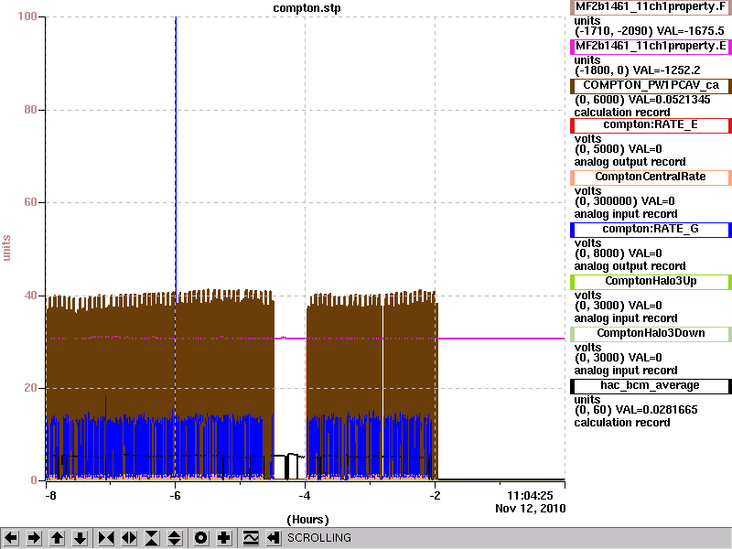Expand the time axis with outward horizontal arrows
Image resolution: width=732 pixels, height=549 pixels.
[x=129, y=538]
